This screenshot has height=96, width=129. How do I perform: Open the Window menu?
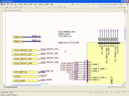tap(47, 4)
